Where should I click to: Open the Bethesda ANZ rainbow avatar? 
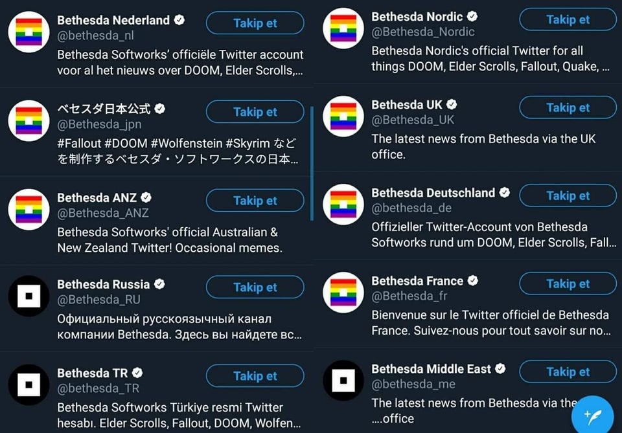[29, 210]
